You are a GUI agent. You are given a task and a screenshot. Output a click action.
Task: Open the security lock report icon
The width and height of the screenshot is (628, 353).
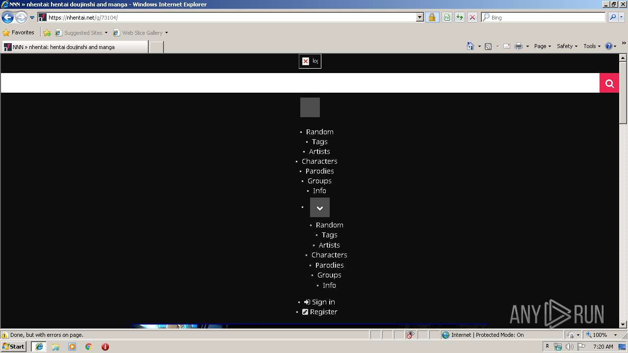432,18
